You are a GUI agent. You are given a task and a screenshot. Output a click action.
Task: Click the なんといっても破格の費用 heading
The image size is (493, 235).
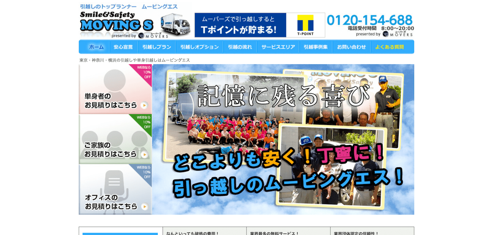pyautogui.click(x=193, y=233)
